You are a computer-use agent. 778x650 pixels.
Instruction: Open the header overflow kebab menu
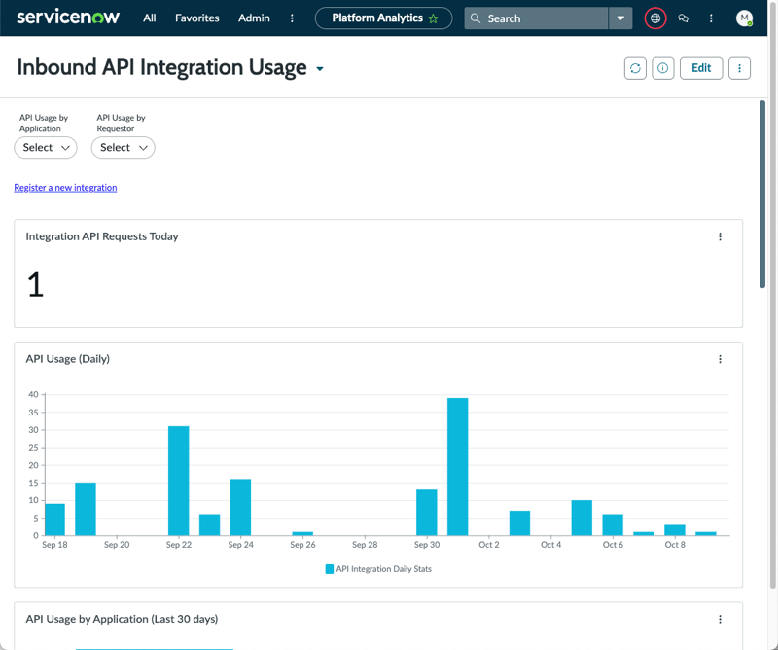711,18
